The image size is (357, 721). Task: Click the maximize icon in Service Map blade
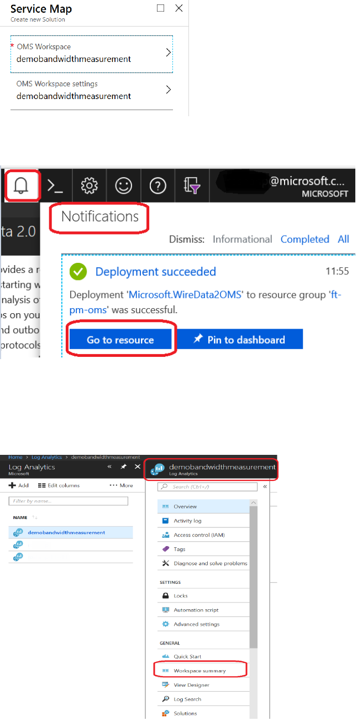(161, 8)
